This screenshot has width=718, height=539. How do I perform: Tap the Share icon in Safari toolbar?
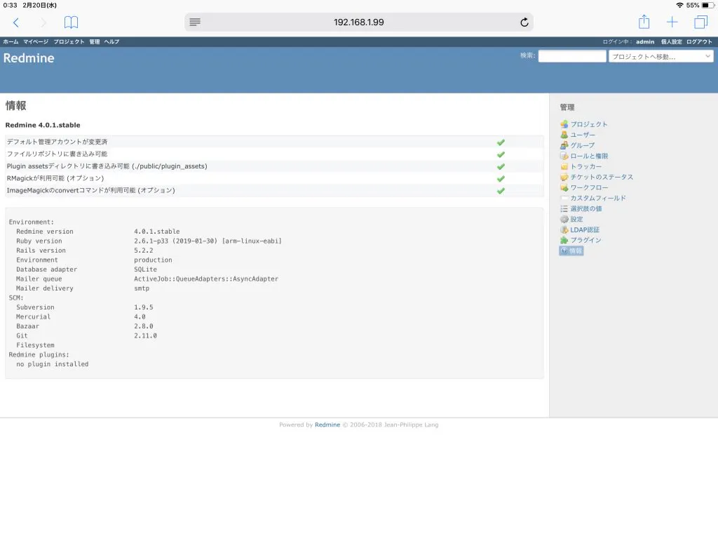coord(644,22)
